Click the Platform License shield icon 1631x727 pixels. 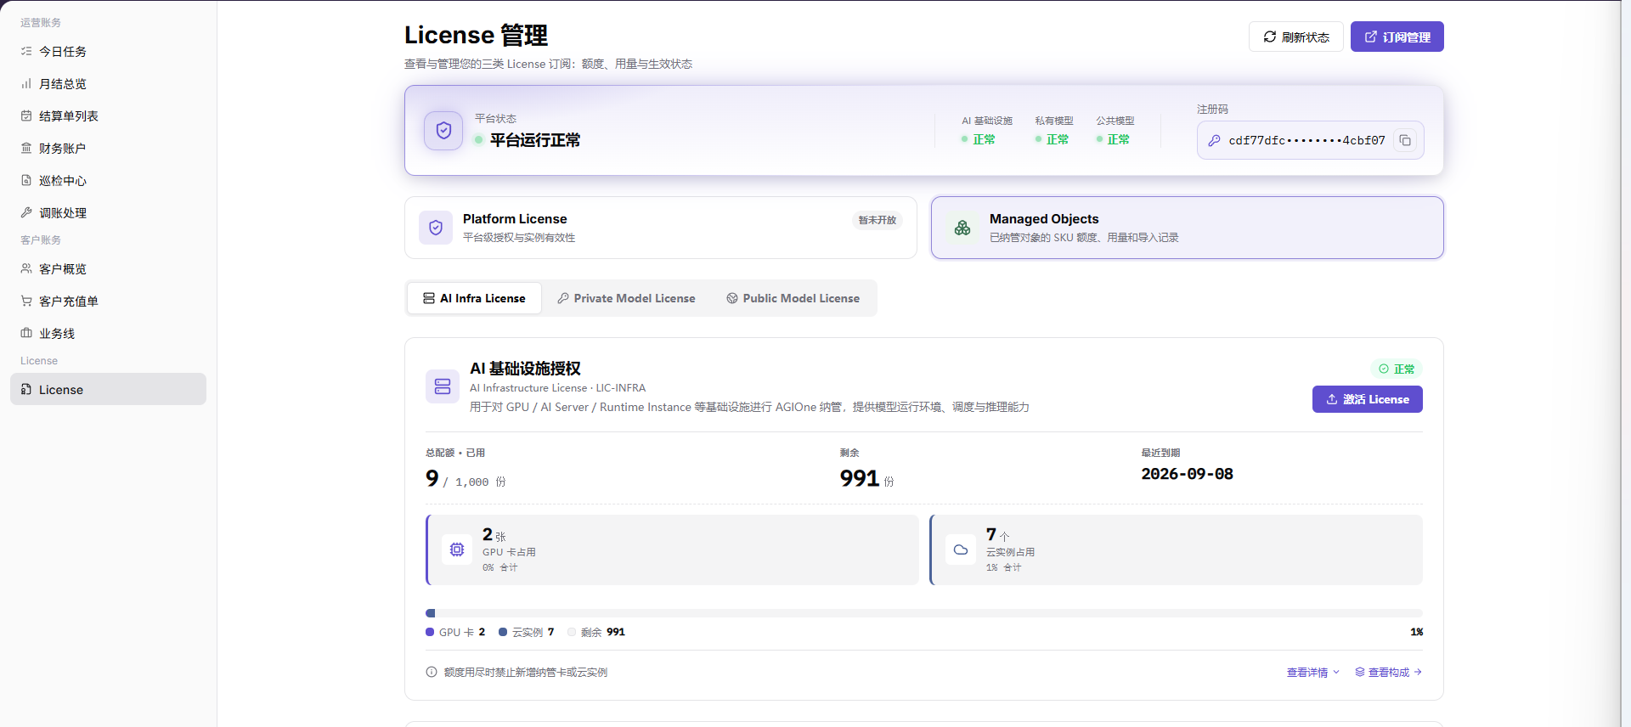tap(436, 228)
